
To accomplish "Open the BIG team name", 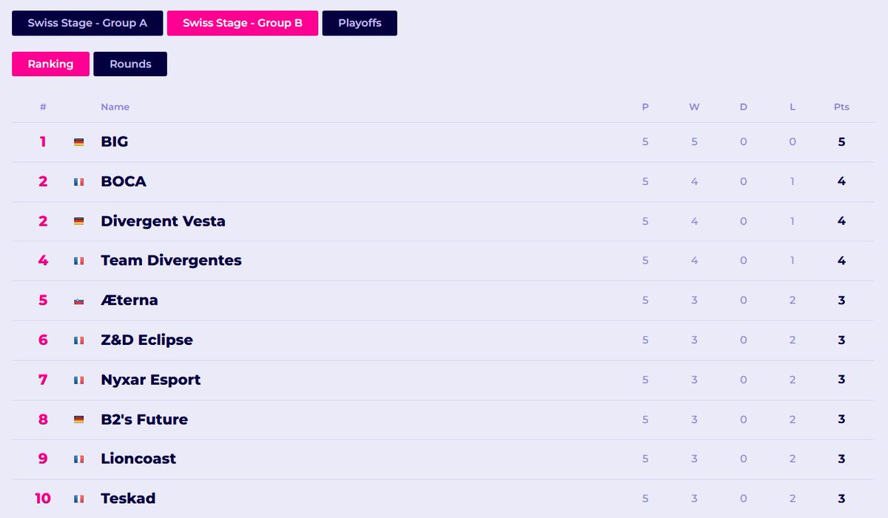I will click(x=115, y=141).
